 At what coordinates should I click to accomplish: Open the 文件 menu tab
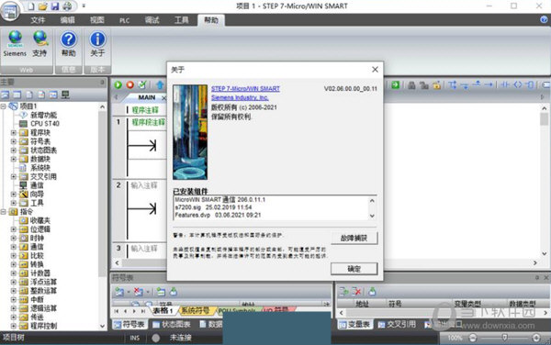(x=38, y=20)
